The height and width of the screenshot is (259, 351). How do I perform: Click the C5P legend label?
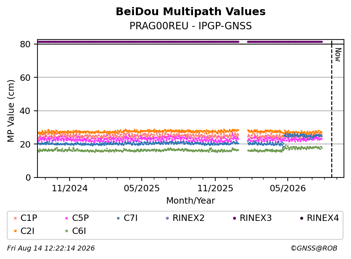tap(80, 218)
